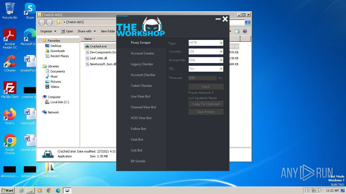Click Open in Explorer toolbar

[x=67, y=31]
